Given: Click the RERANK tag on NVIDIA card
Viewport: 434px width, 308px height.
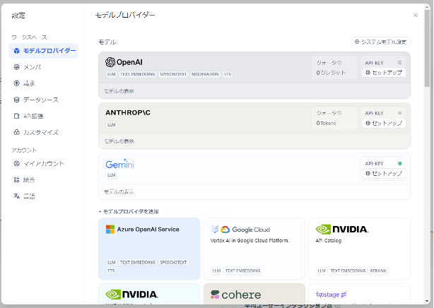Looking at the screenshot, I should 378,271.
